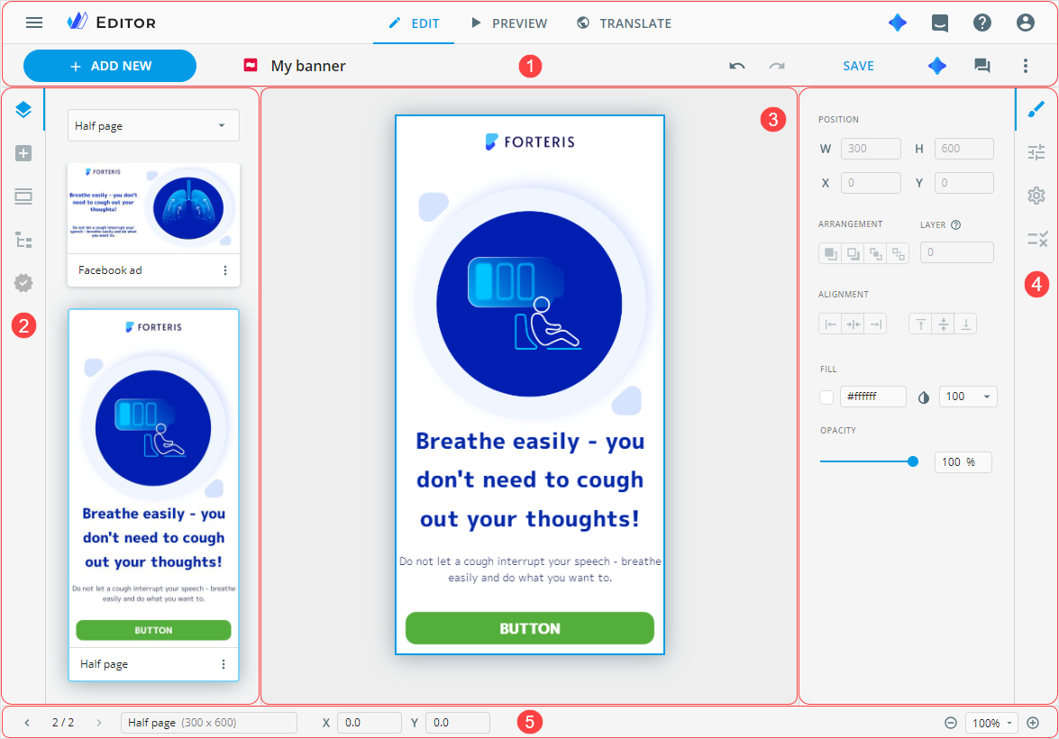The height and width of the screenshot is (739, 1059).
Task: Open the fill opacity 100 dropdown
Action: [968, 397]
